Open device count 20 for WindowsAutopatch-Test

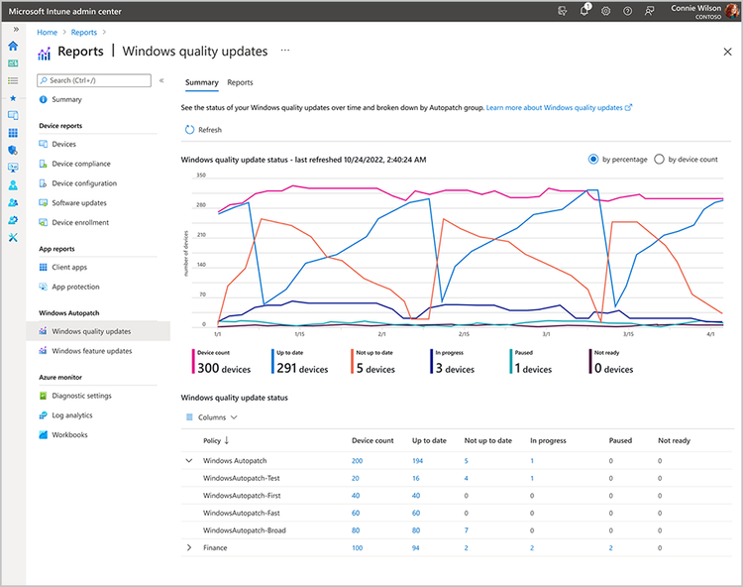click(x=356, y=478)
